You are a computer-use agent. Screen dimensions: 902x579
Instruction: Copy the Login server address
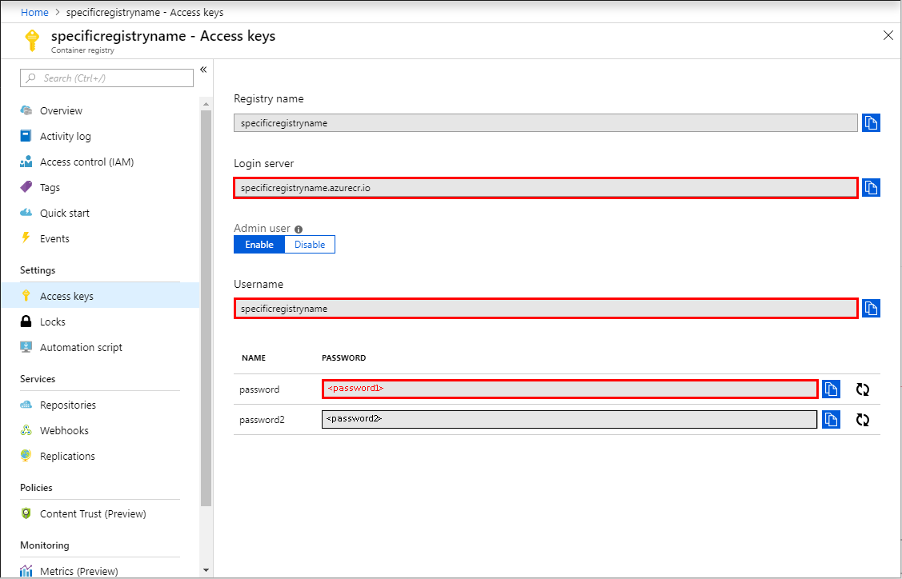click(871, 187)
